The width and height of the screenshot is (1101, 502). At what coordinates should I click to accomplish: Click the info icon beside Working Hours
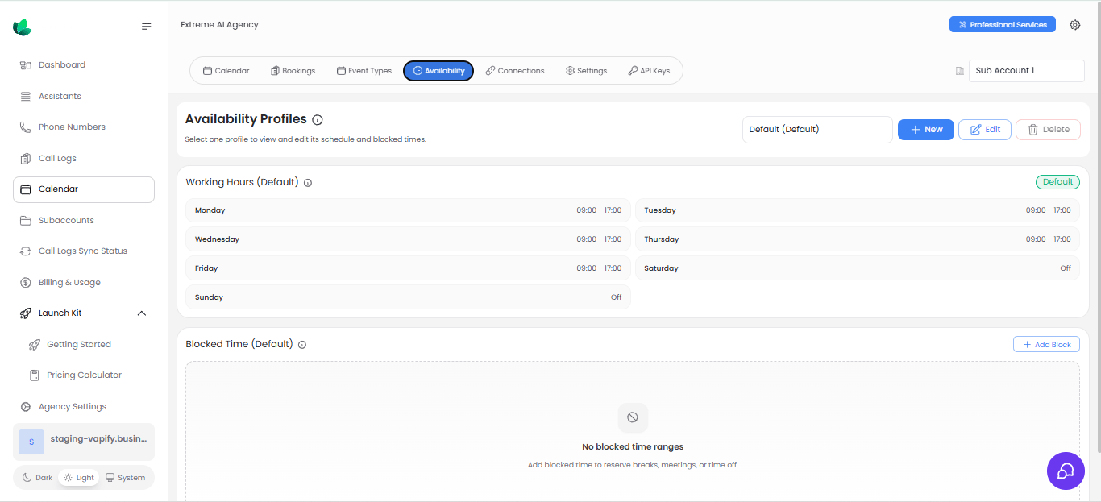(x=308, y=183)
